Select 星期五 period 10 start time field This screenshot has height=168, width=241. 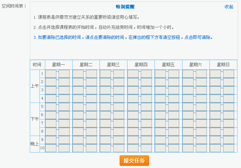(x=160, y=148)
